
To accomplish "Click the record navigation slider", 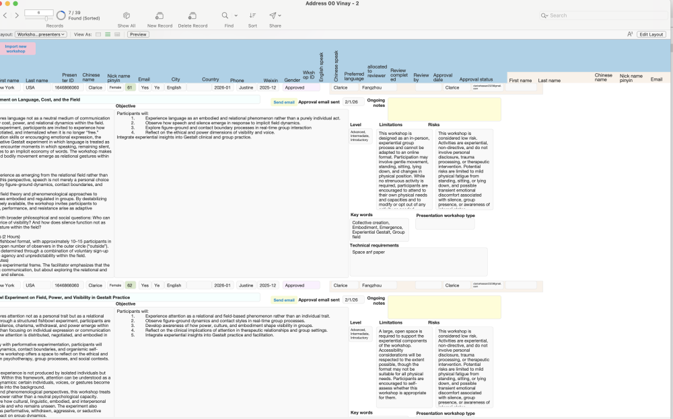I will click(47, 18).
